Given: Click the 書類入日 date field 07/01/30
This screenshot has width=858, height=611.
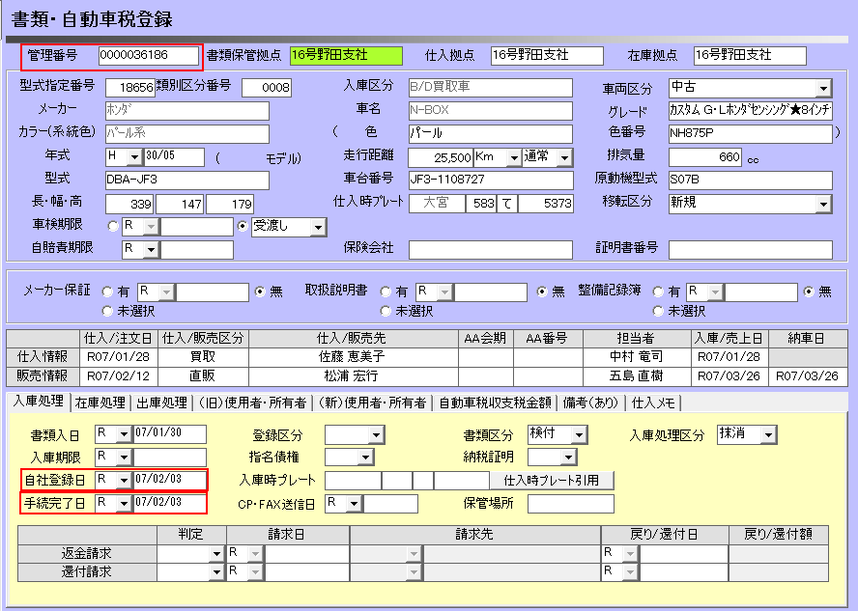Looking at the screenshot, I should point(170,434).
